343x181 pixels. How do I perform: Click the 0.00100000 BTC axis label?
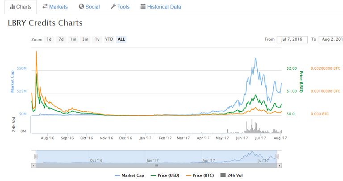325,91
